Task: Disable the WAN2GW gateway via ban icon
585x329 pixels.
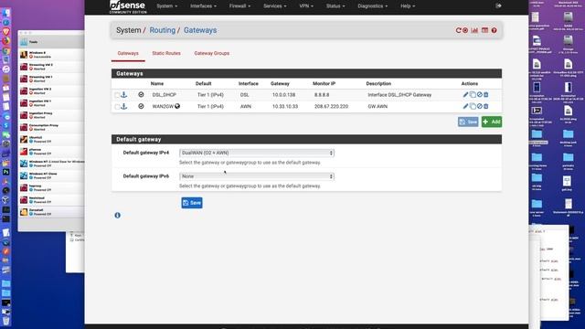Action: coord(479,106)
